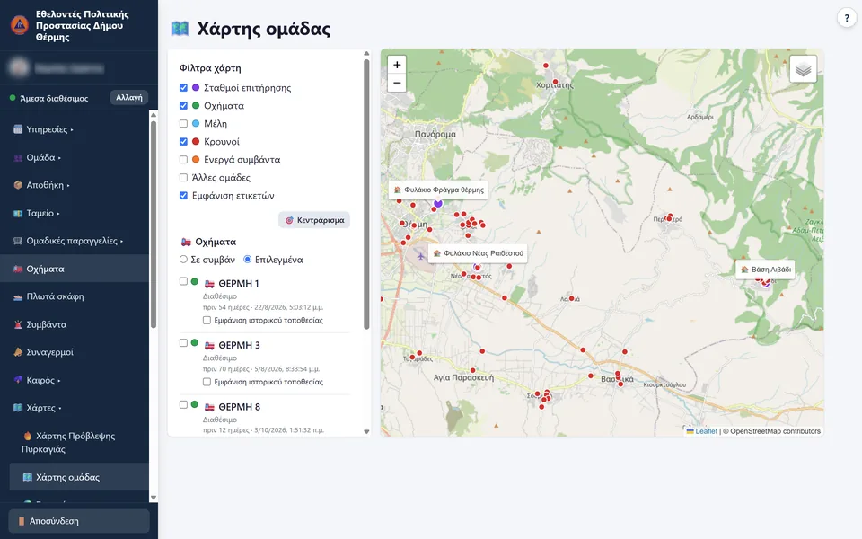Uncheck the Οχήματα map filter
The width and height of the screenshot is (862, 539).
tap(183, 106)
